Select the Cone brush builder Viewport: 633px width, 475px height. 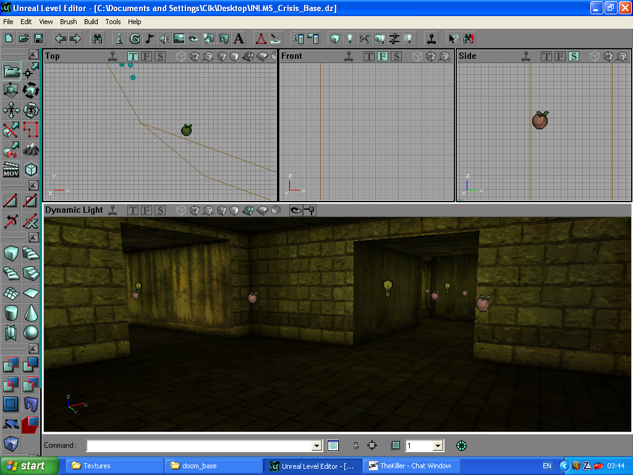pos(30,313)
